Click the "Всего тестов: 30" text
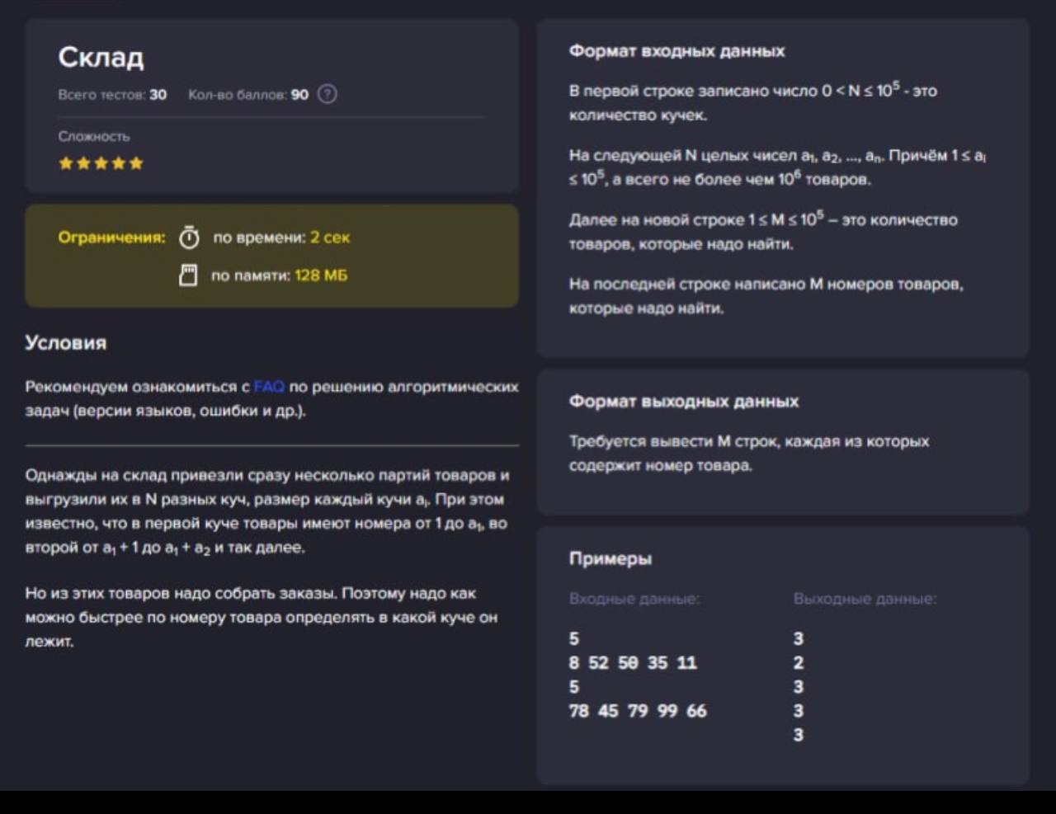 [112, 95]
